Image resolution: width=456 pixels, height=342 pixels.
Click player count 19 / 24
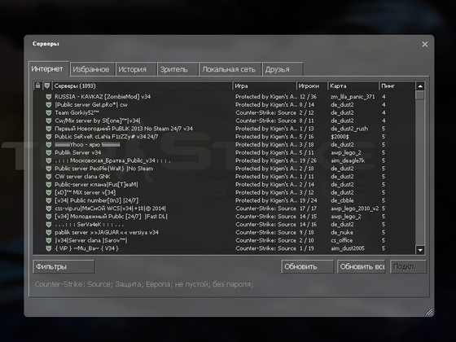click(x=308, y=200)
